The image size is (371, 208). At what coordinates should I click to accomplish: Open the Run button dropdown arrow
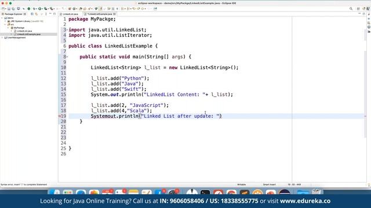(x=42, y=9)
